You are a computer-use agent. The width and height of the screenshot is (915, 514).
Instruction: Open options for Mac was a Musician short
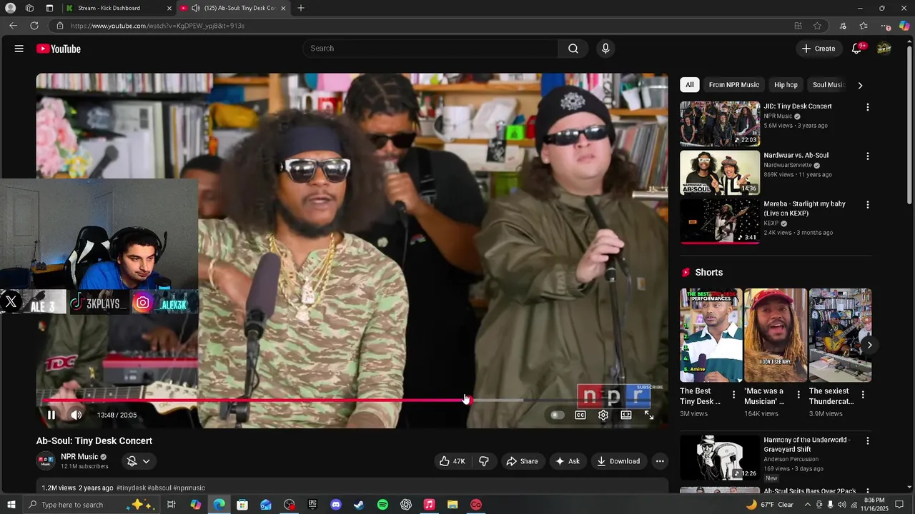[x=798, y=395]
